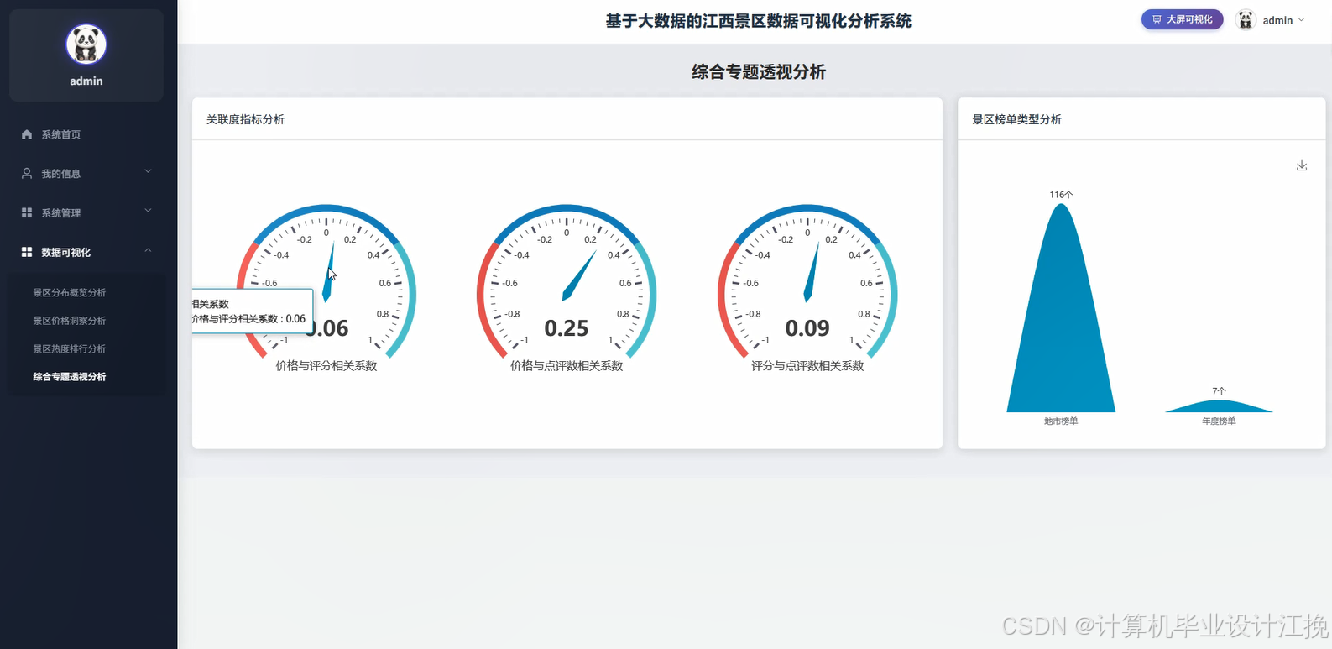
Task: Collapse the 数据可视化 menu chevron
Action: (x=149, y=251)
